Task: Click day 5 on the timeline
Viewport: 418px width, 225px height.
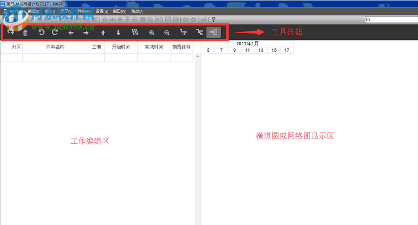Action: (208, 50)
